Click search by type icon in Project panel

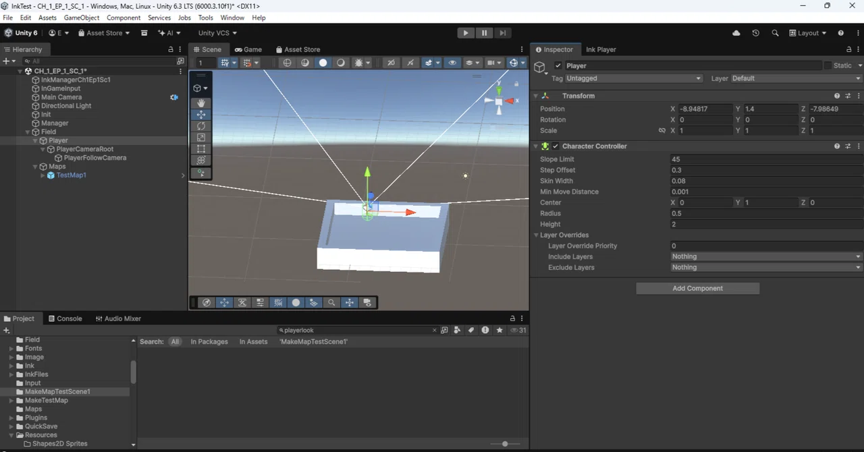click(x=458, y=331)
